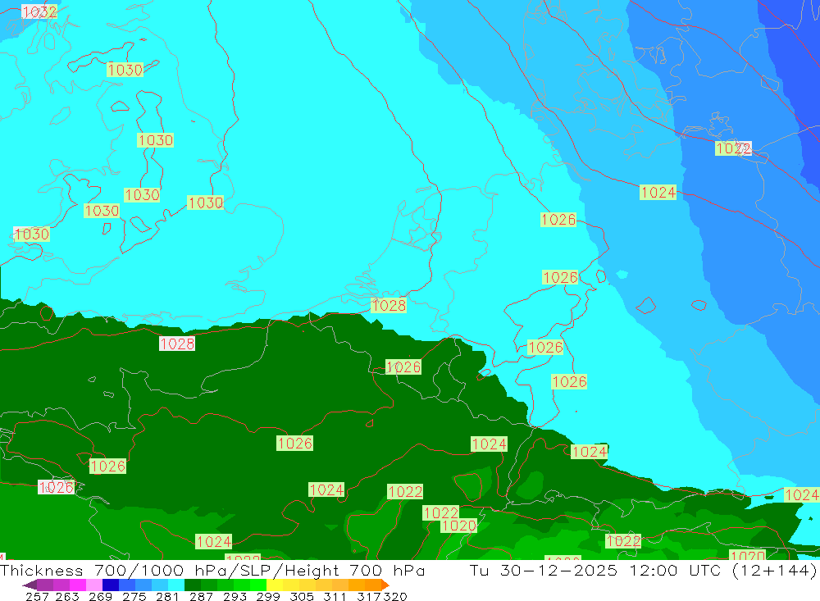The width and height of the screenshot is (820, 601).
Task: Select the 299 scale number
Action: [x=268, y=596]
